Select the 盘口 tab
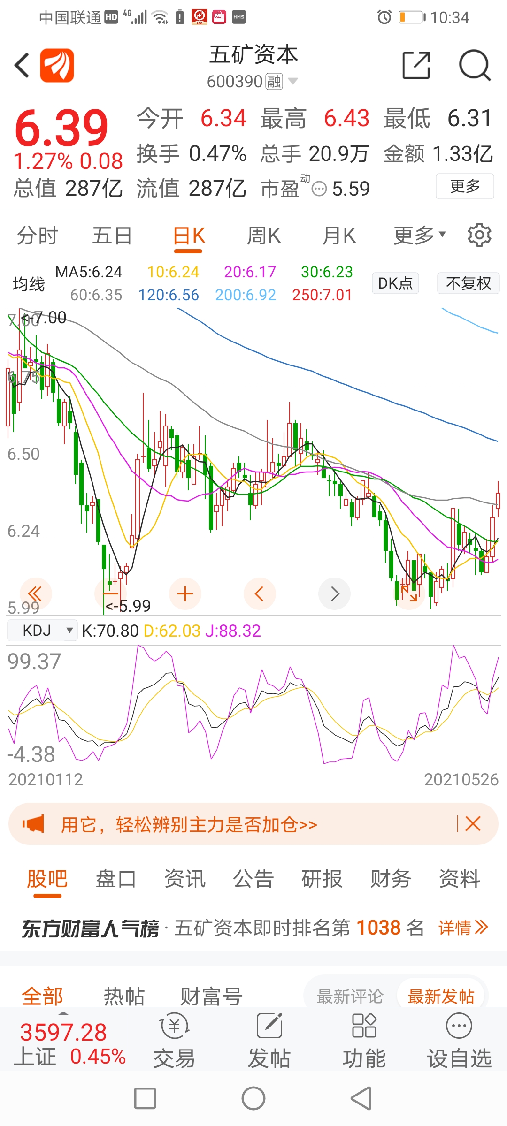This screenshot has height=1126, width=507. [116, 879]
